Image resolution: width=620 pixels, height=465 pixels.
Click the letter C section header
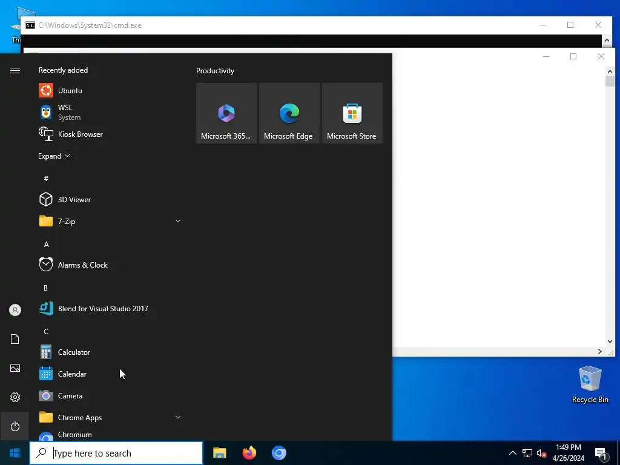(x=46, y=331)
